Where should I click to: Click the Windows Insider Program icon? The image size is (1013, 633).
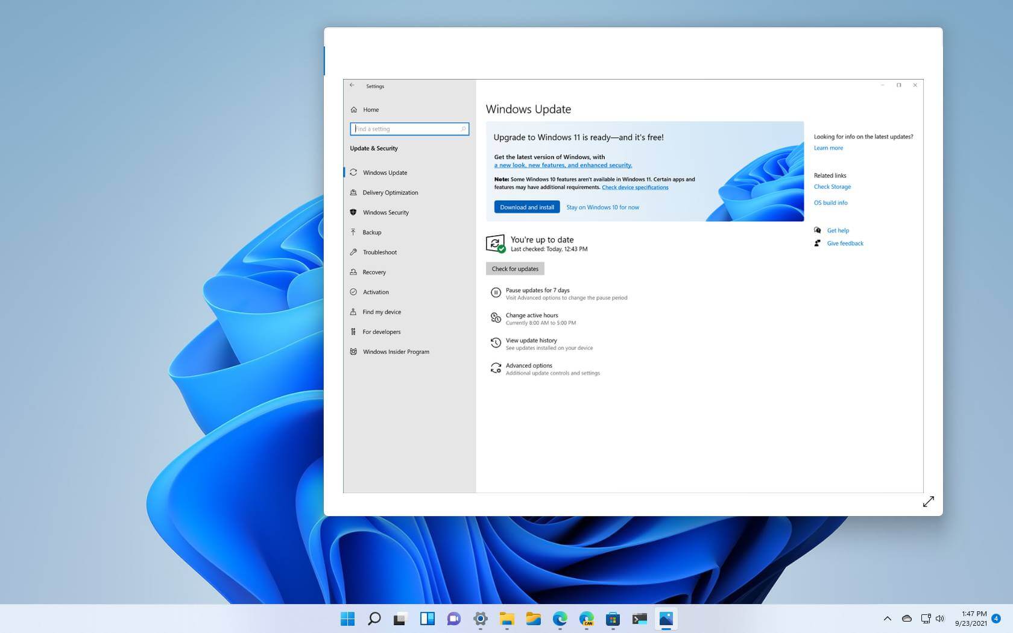[x=353, y=351]
